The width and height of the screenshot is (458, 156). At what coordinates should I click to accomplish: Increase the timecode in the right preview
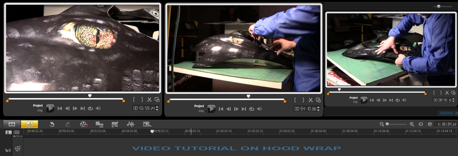(454, 99)
